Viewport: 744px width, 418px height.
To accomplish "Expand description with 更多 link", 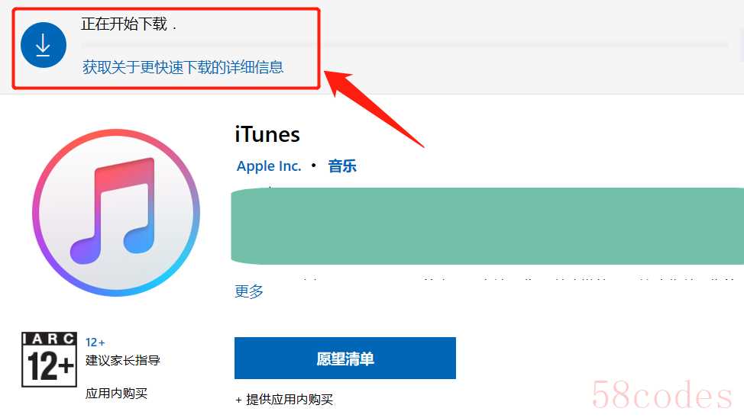I will click(x=248, y=291).
